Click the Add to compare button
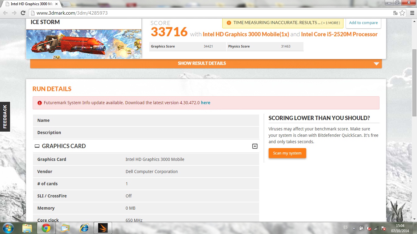Screen dimensions: 417x234 (363, 23)
